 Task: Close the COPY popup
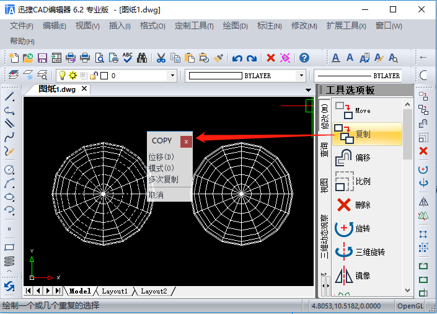point(186,141)
